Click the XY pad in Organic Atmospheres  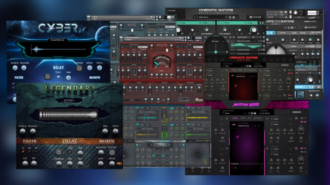(x=216, y=47)
